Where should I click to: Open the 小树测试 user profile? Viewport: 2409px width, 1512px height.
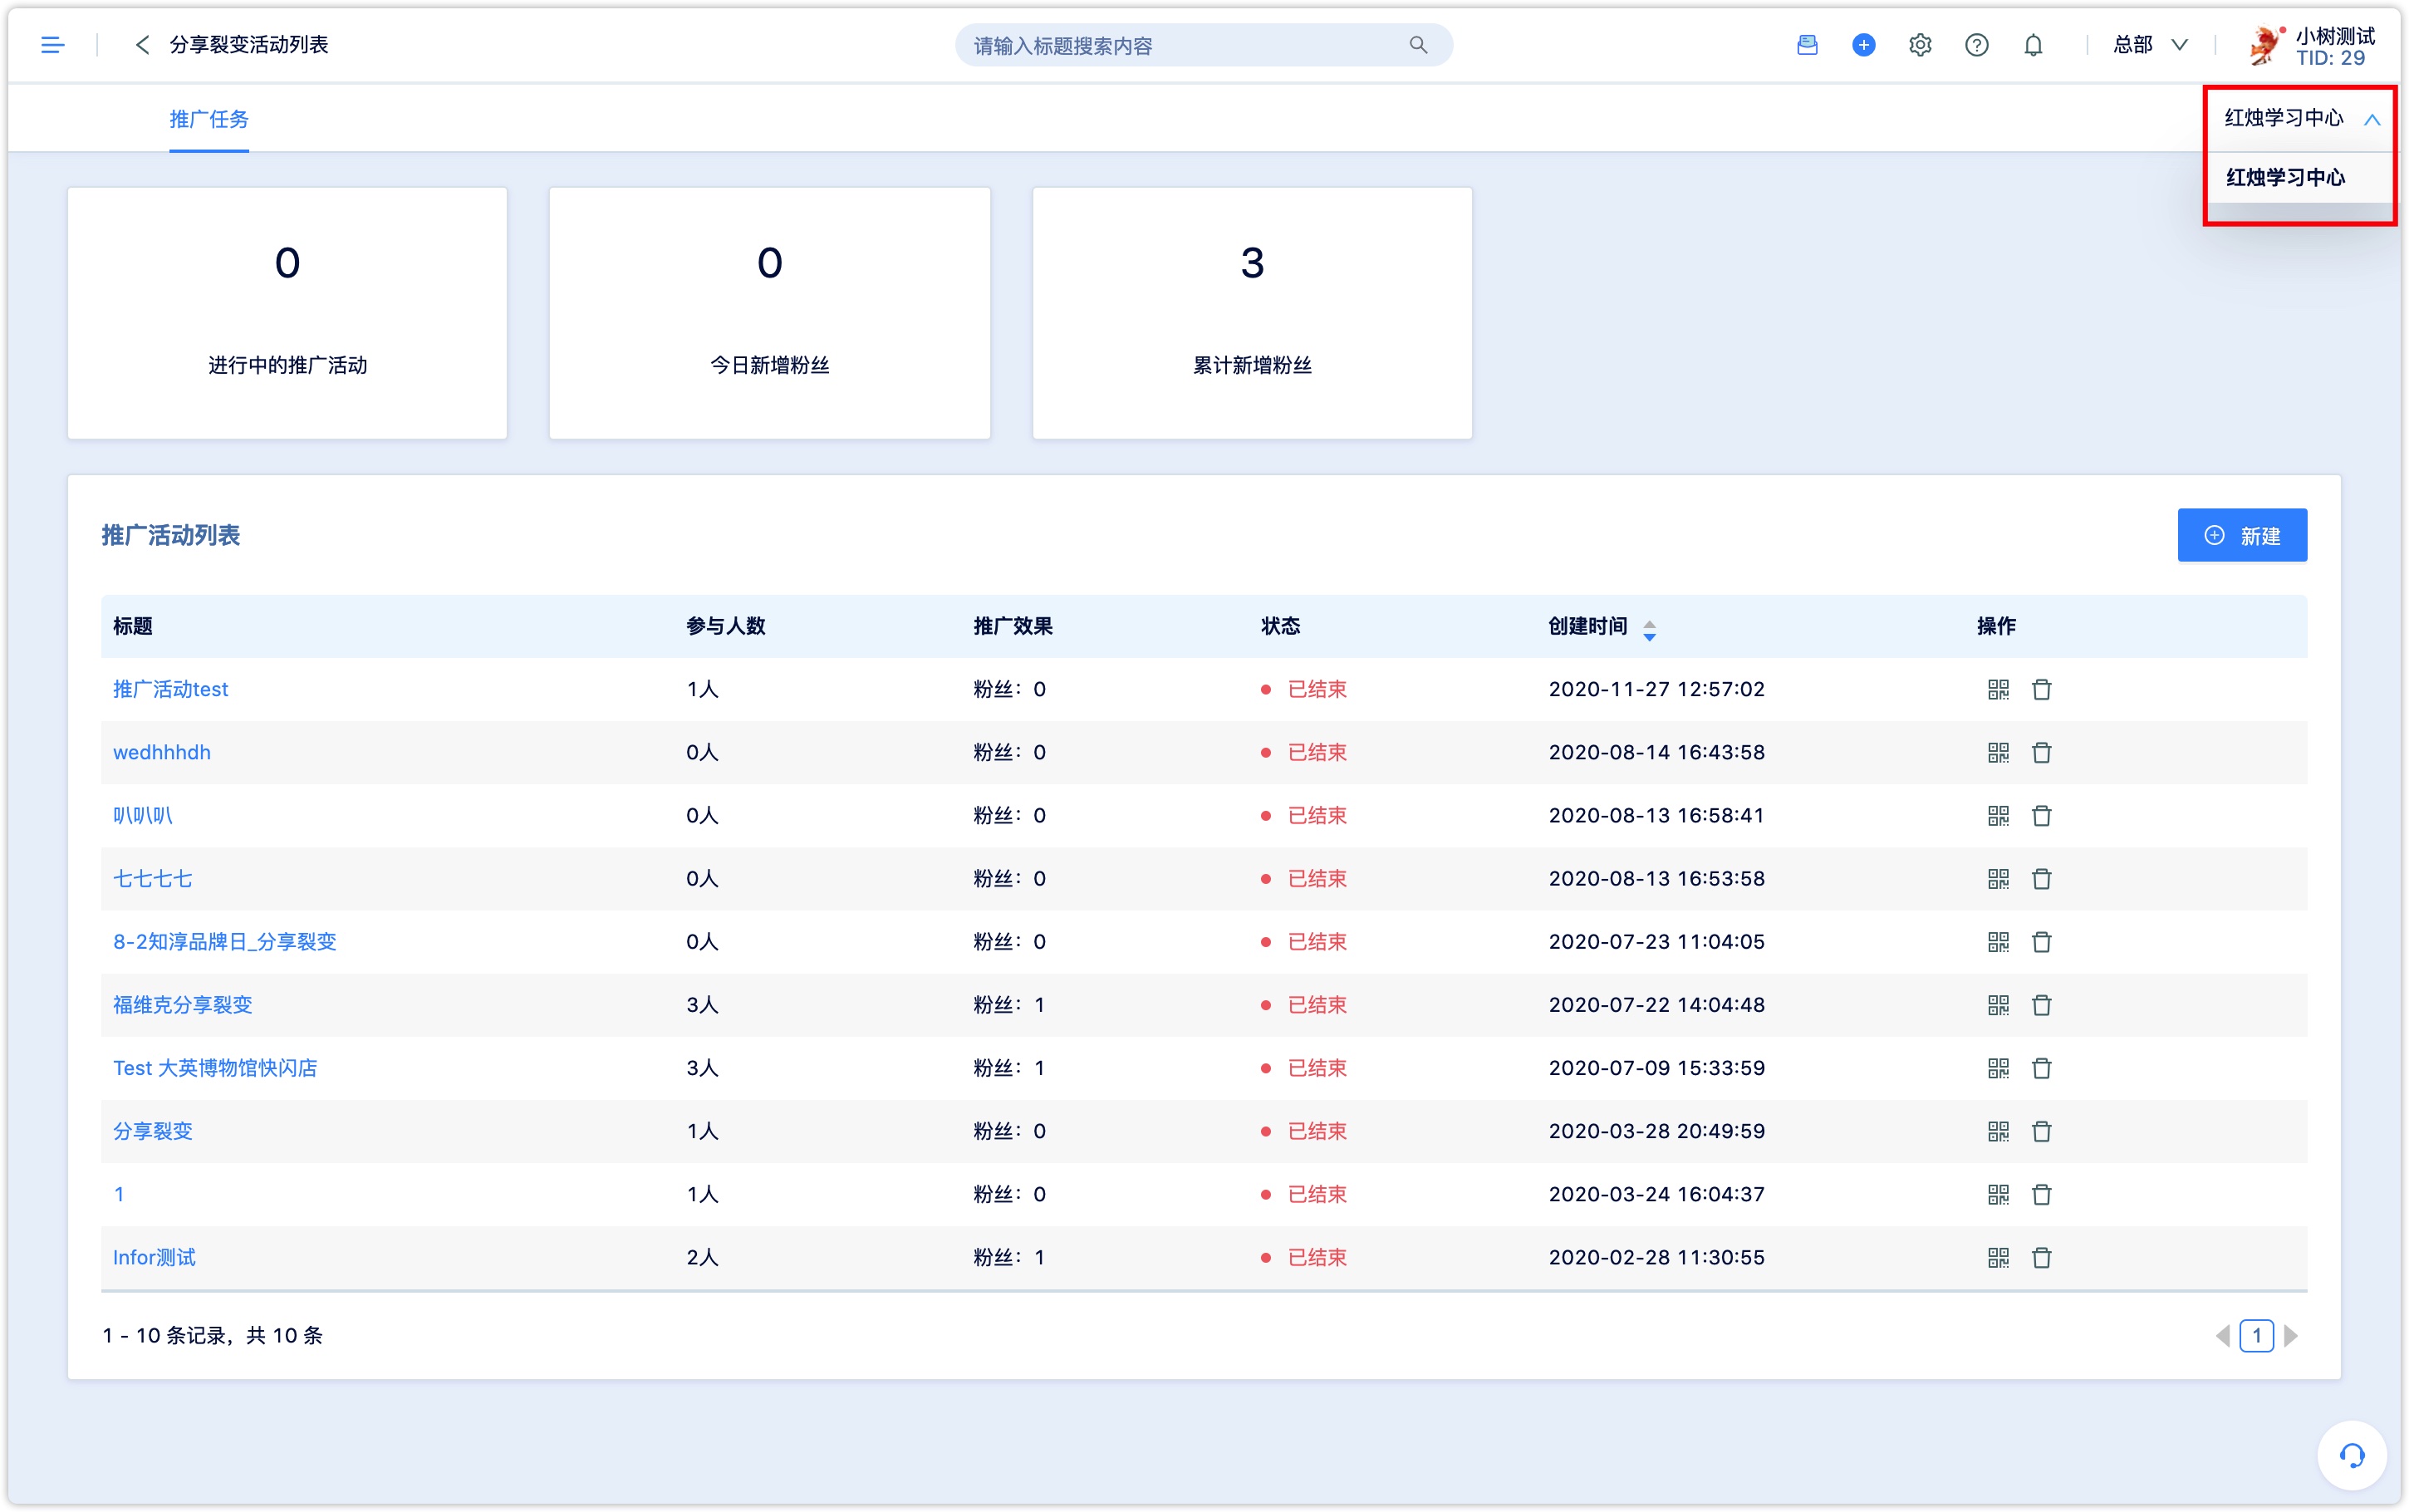pyautogui.click(x=2311, y=45)
